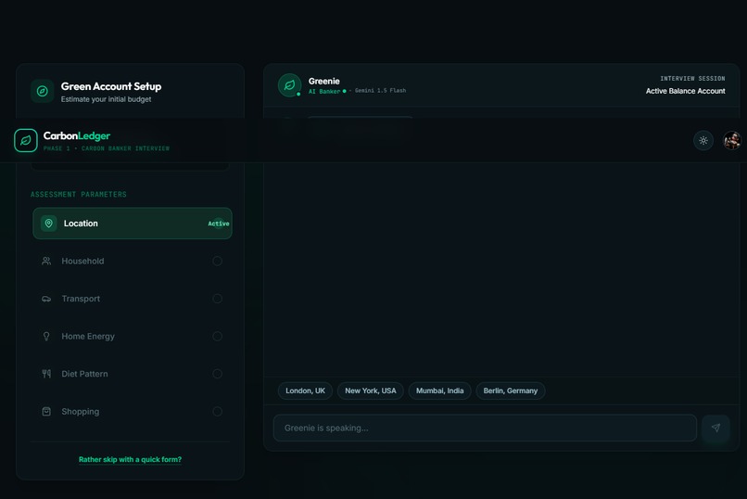This screenshot has width=747, height=499.
Task: Click the Shopping bag icon
Action: tap(46, 411)
